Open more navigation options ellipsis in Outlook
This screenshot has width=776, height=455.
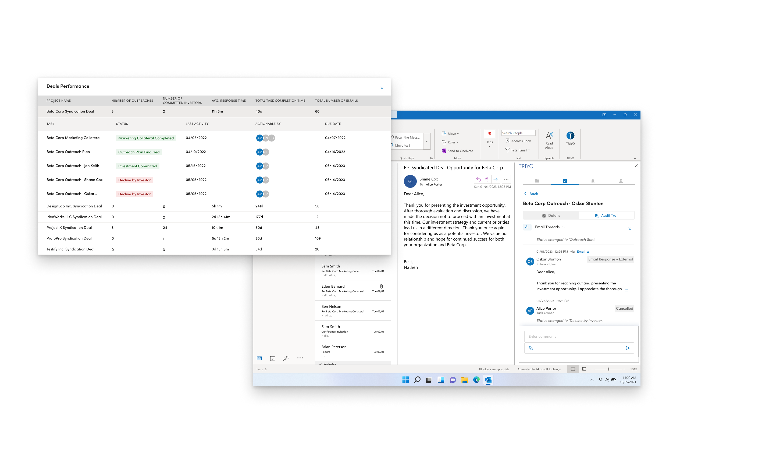click(300, 358)
